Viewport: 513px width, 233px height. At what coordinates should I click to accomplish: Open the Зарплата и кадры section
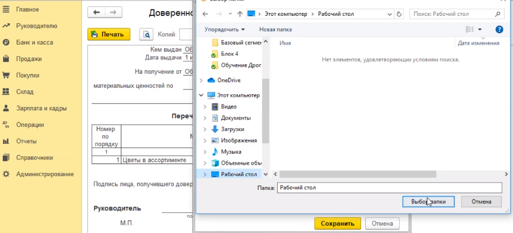coord(41,108)
